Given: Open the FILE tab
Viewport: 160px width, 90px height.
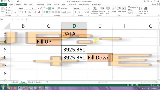Looking at the screenshot, I should [3, 4].
